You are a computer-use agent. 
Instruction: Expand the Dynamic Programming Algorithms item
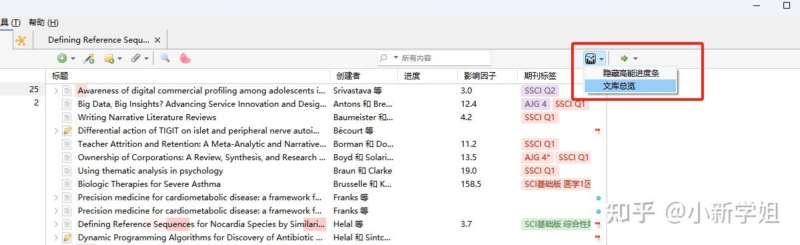(x=56, y=237)
